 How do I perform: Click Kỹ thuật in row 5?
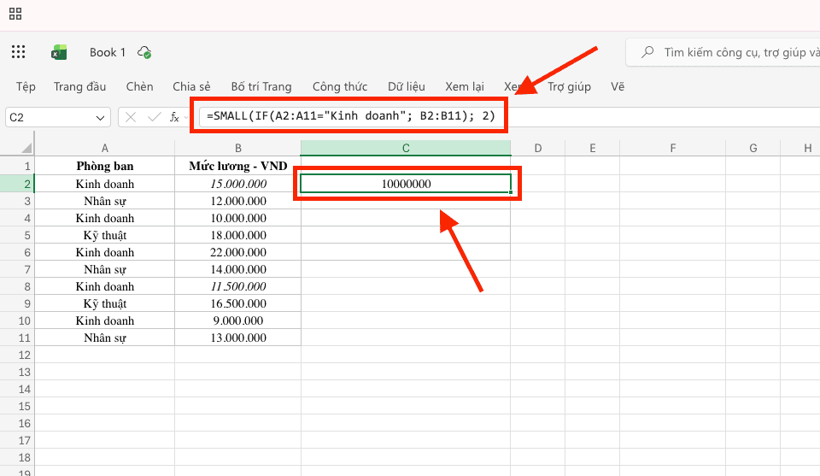(104, 235)
